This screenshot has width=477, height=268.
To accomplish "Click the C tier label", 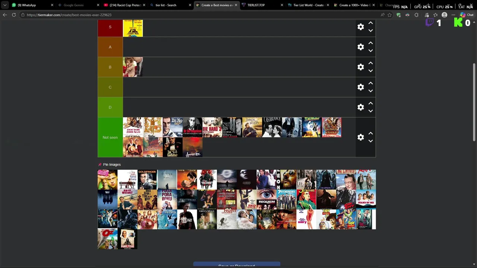I will point(110,87).
